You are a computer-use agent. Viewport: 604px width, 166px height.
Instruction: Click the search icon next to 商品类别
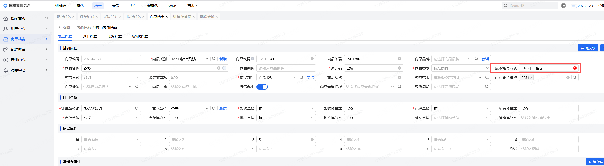coord(214,59)
